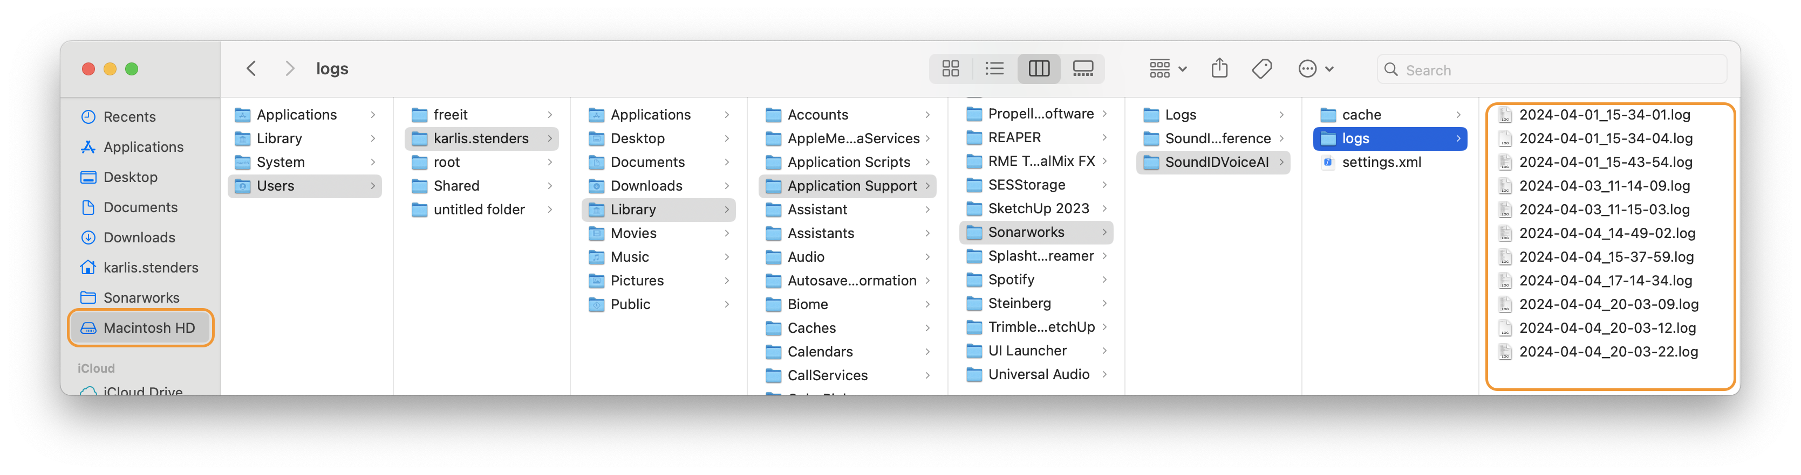The image size is (1801, 475).
Task: Switch to column view
Action: [x=1039, y=68]
